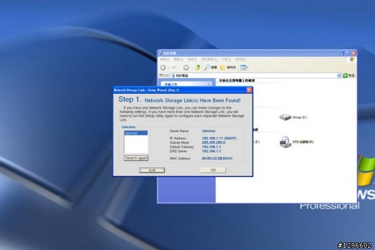375x250 pixels.
Task: Open the Help menu in My Computer
Action: point(240,59)
